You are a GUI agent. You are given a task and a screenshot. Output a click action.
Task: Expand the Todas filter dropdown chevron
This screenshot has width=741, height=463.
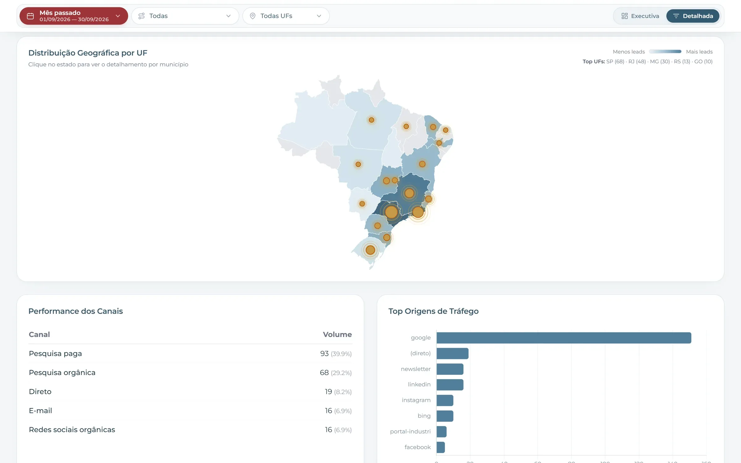228,16
